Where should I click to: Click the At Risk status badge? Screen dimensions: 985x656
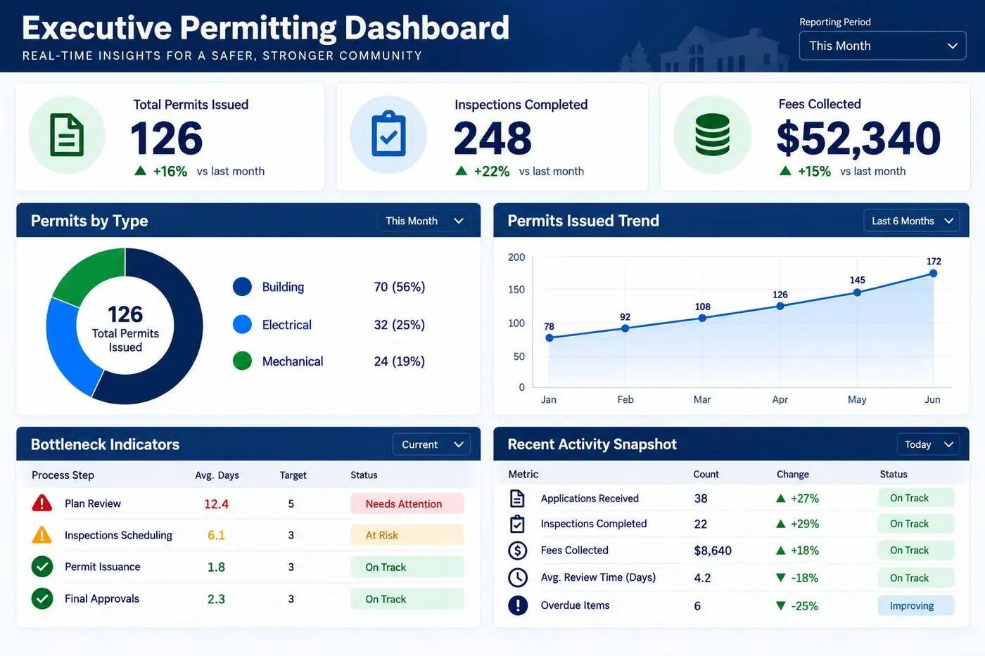coord(407,535)
